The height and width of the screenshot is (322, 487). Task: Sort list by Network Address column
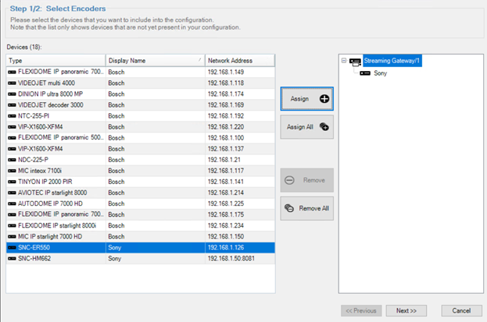[x=239, y=60]
